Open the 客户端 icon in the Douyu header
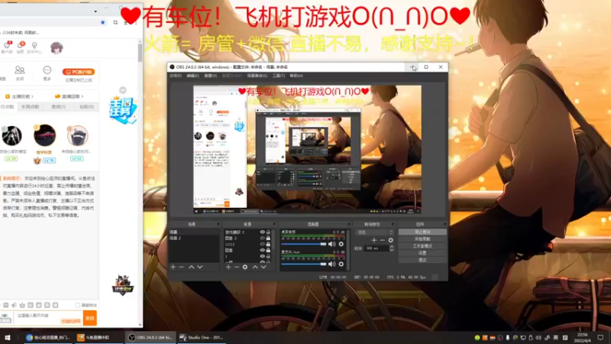611x344 pixels. click(7, 47)
